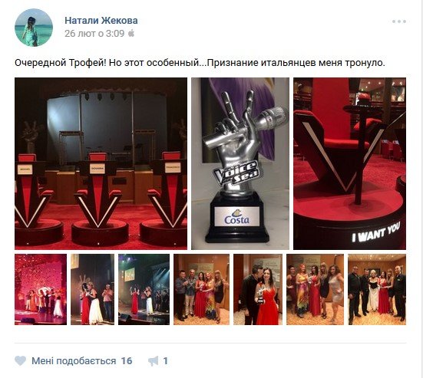Open the thumbnail of five women posing
The image size is (423, 378).
pyautogui.click(x=315, y=289)
